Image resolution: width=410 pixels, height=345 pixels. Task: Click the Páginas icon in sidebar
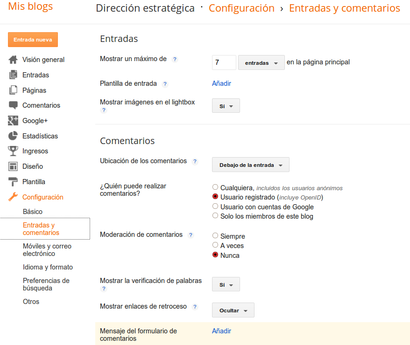coord(13,90)
